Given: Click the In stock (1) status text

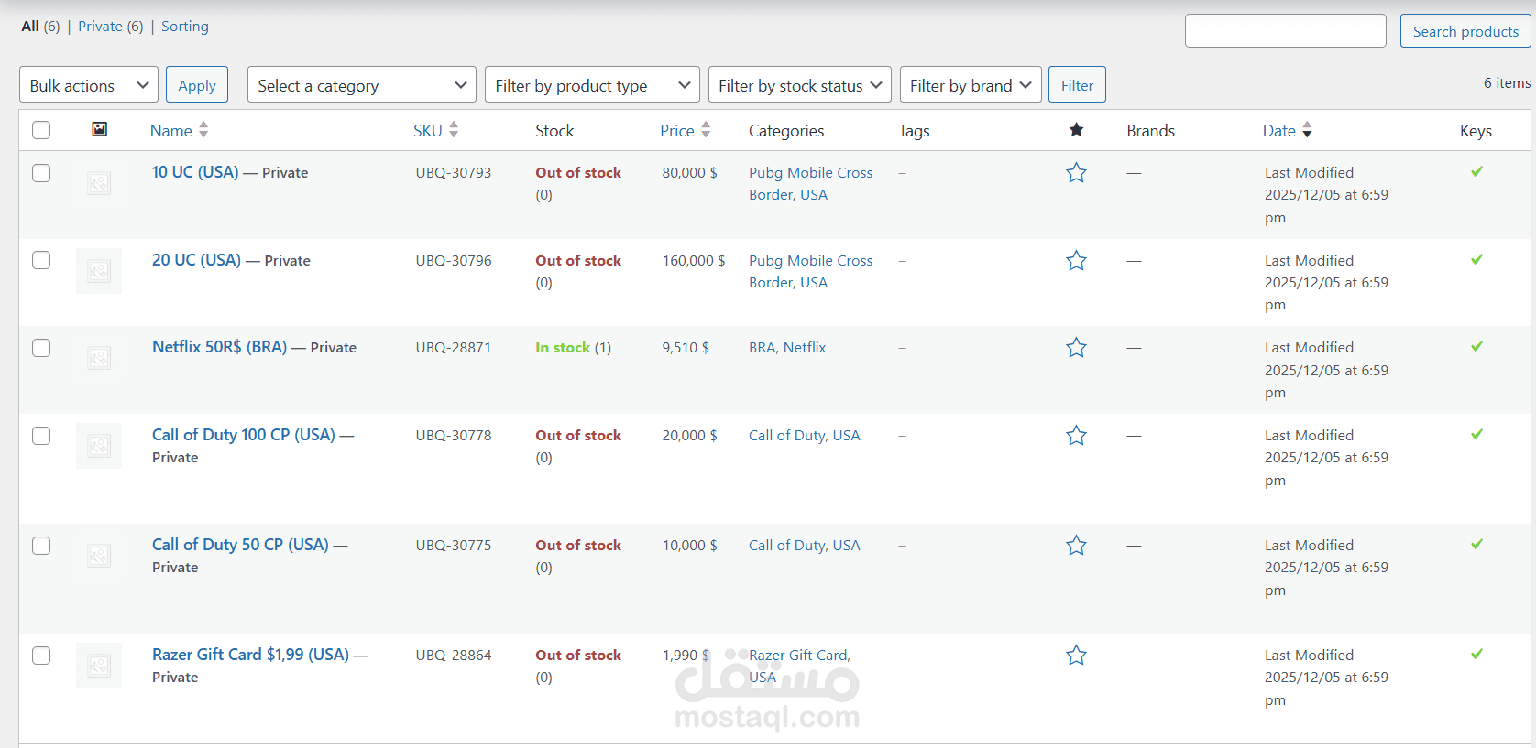Looking at the screenshot, I should (573, 348).
